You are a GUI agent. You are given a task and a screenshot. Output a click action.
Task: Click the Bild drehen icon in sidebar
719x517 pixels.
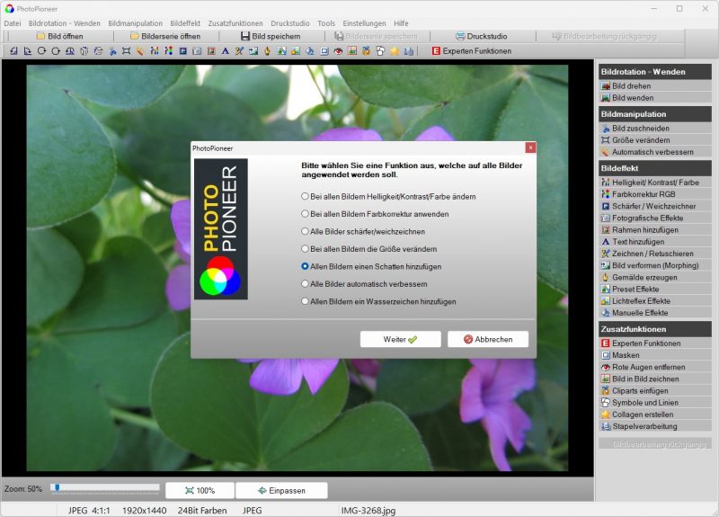606,85
